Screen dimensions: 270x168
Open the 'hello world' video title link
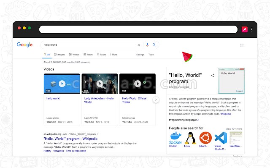coord(53,98)
